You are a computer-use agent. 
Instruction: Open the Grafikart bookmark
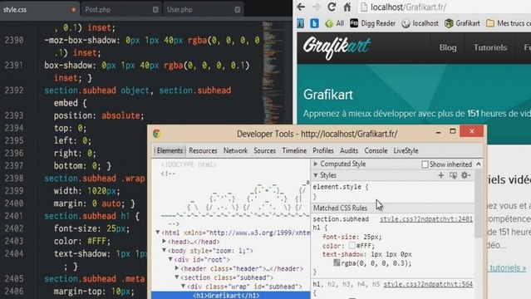[462, 23]
